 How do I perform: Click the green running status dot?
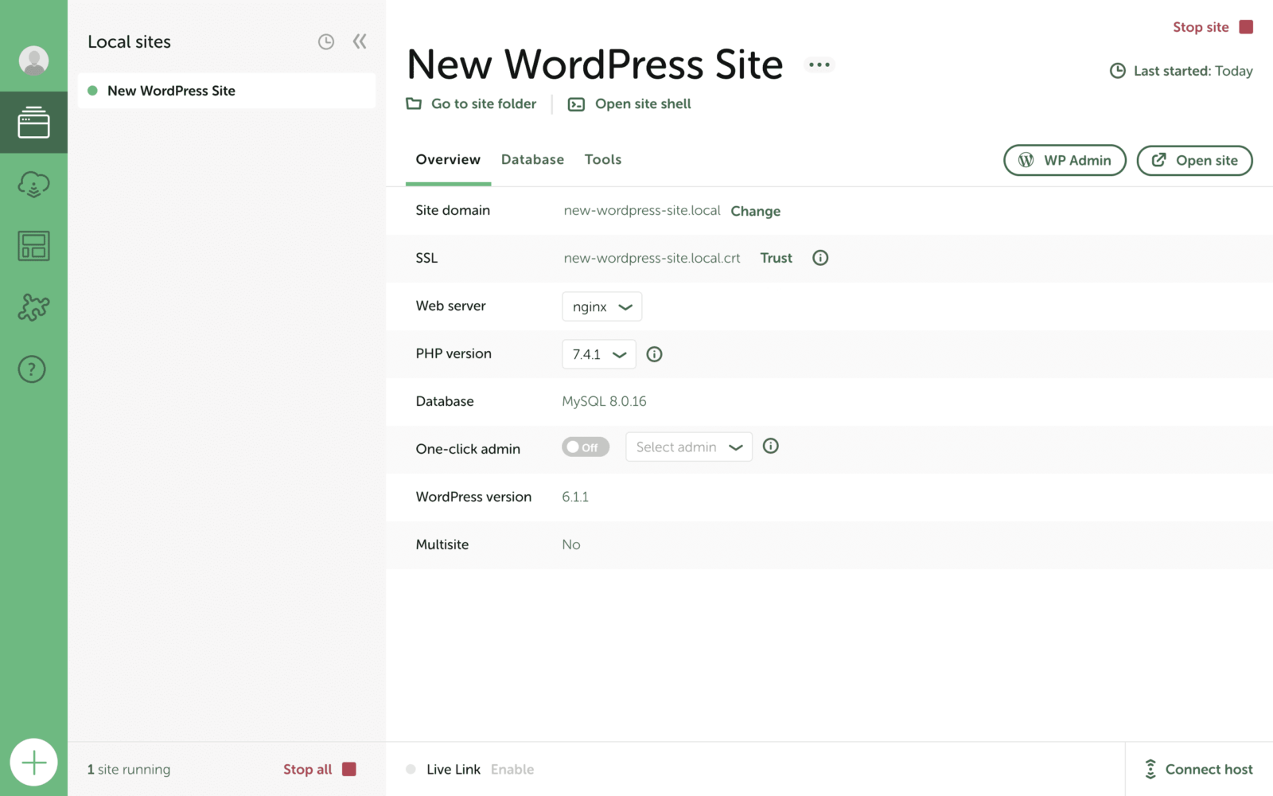[x=92, y=91]
